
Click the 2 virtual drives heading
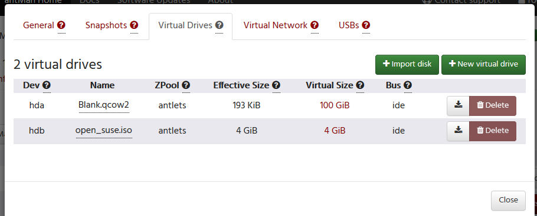click(58, 64)
